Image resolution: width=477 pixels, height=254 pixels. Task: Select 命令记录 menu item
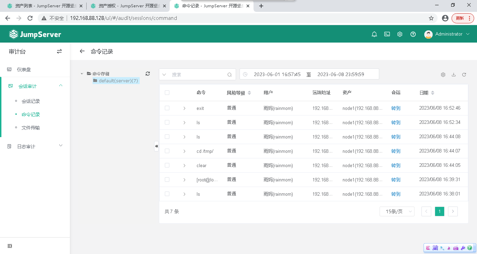pos(31,114)
